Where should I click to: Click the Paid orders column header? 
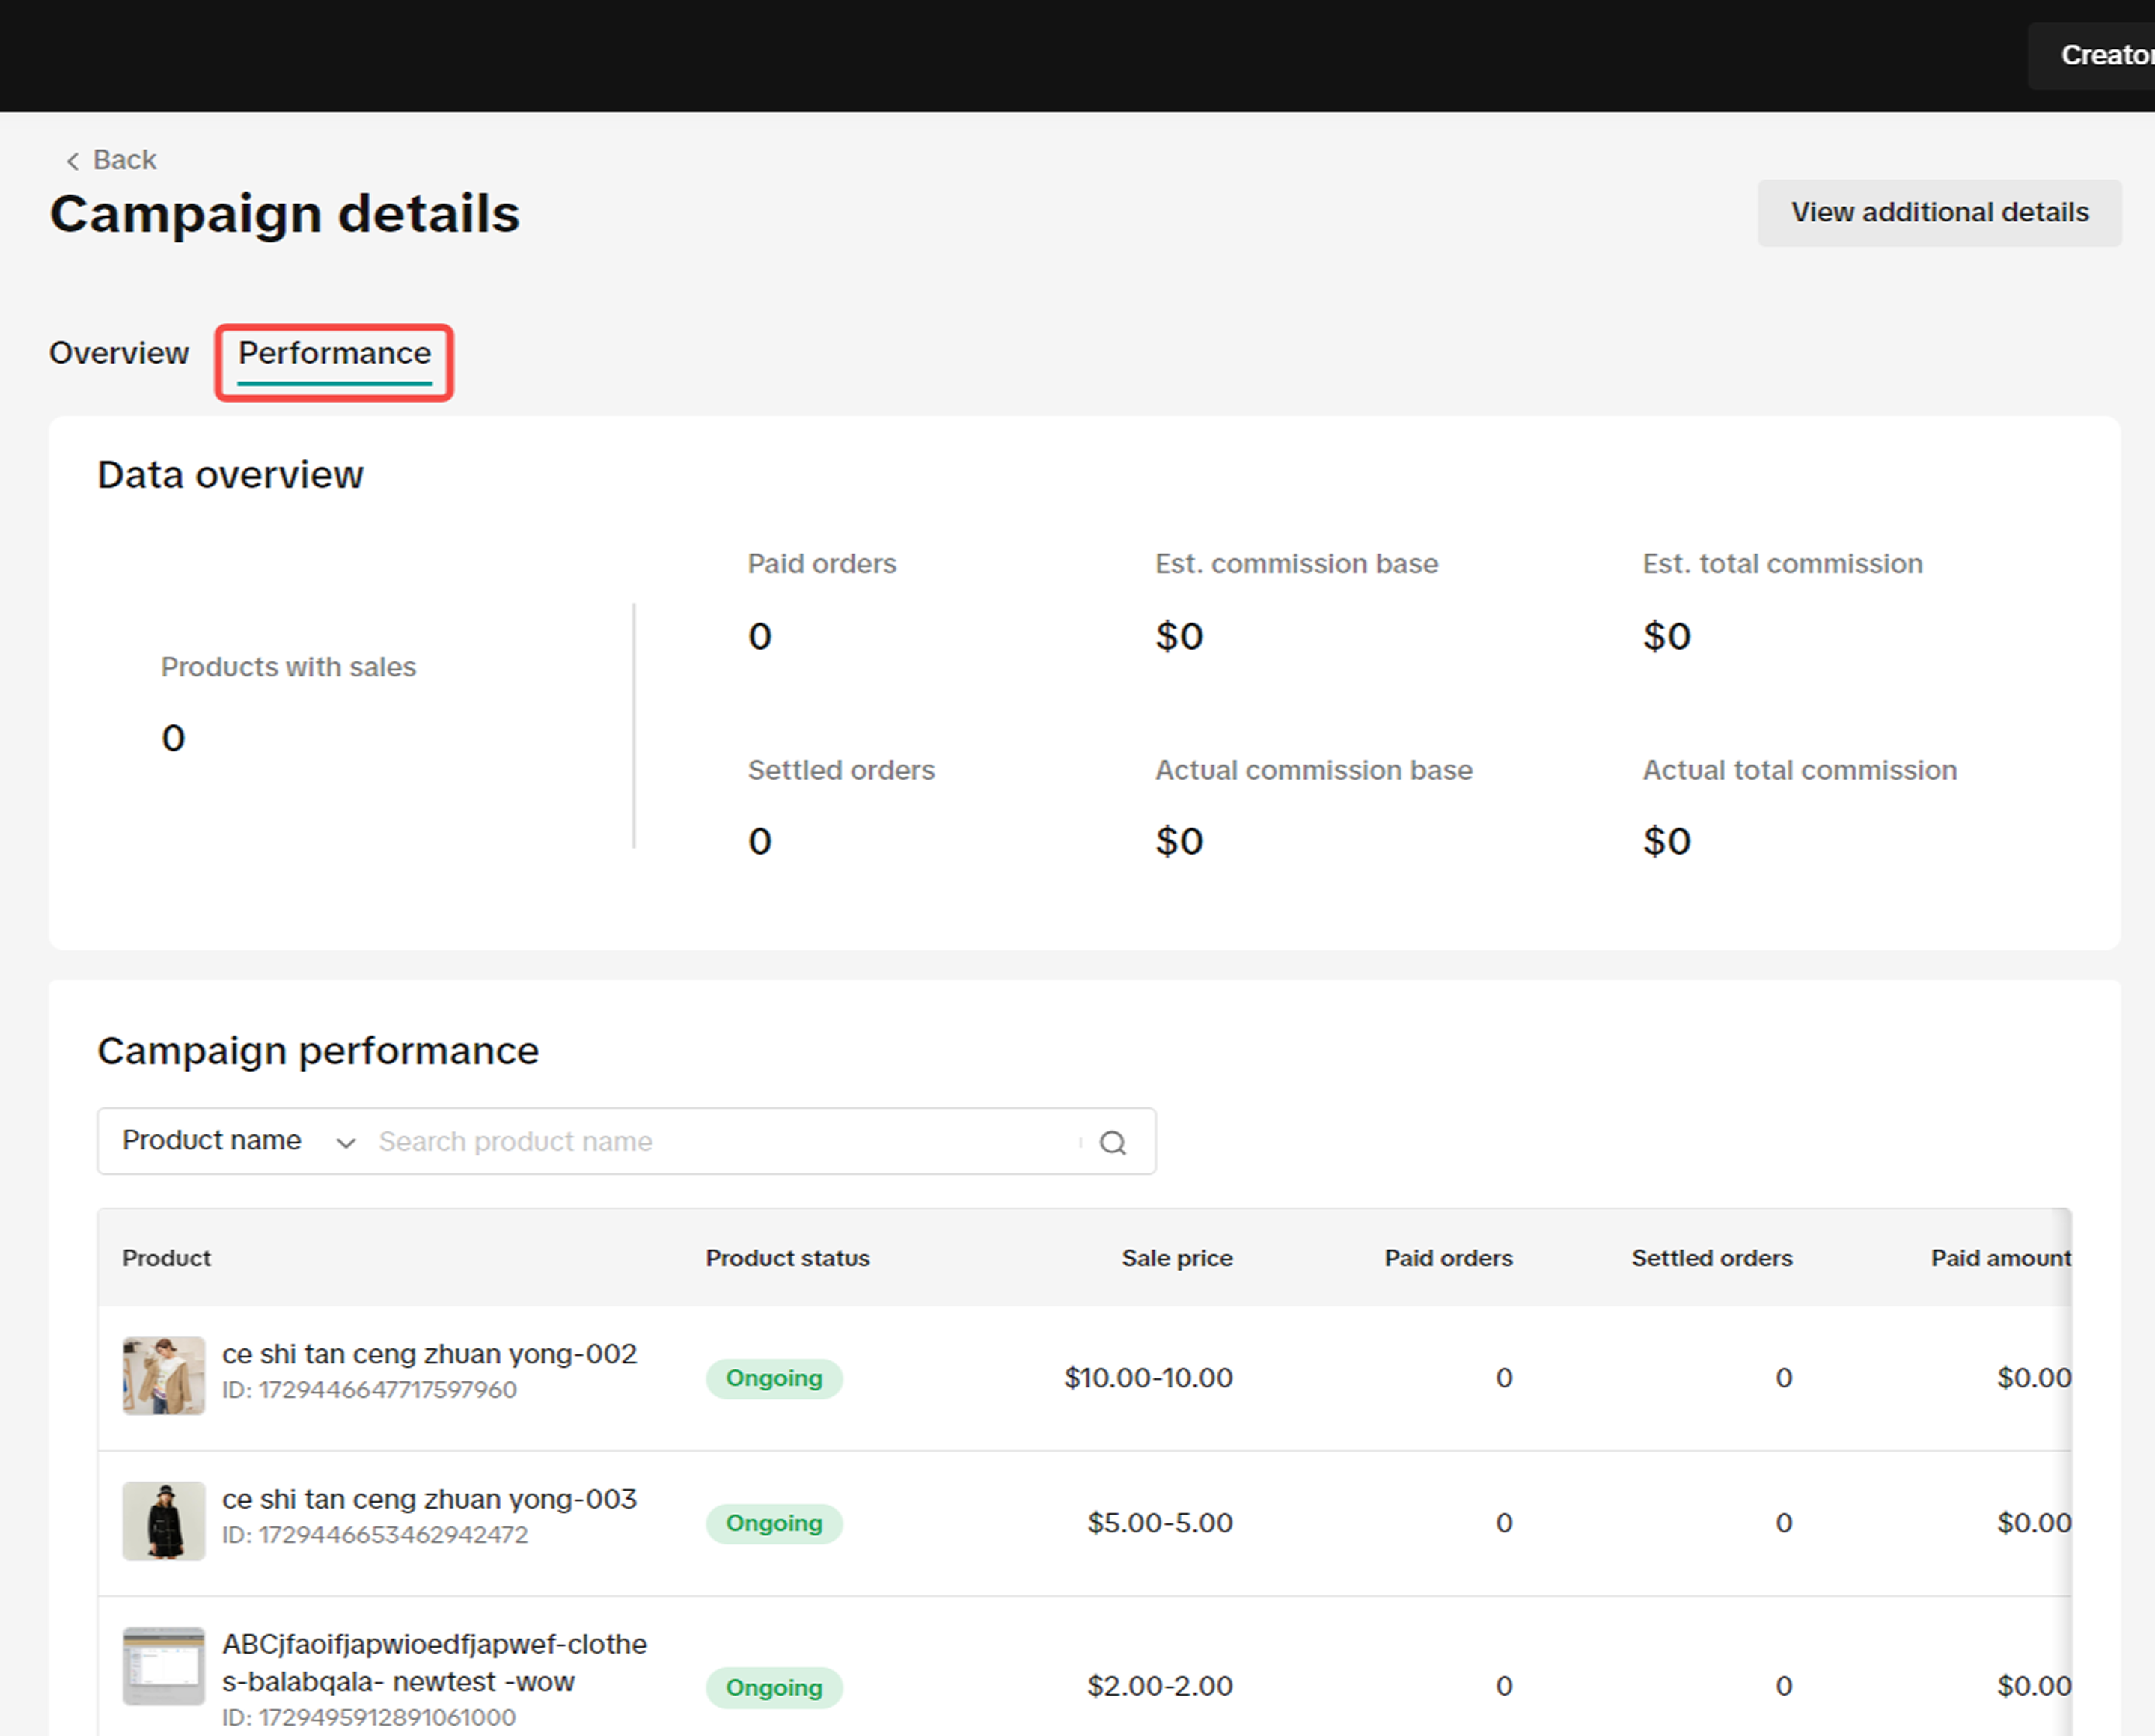tap(1447, 1258)
